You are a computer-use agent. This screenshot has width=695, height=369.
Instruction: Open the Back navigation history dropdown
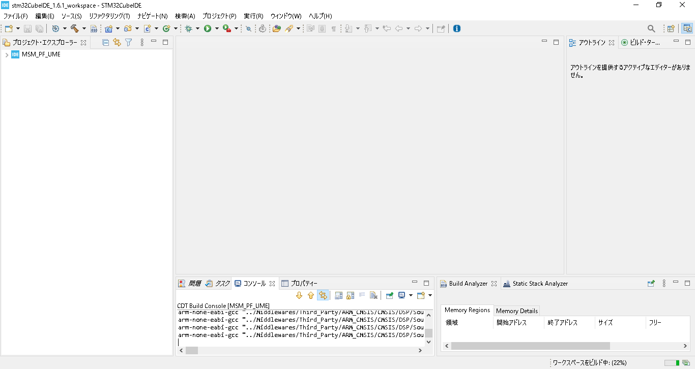(408, 28)
